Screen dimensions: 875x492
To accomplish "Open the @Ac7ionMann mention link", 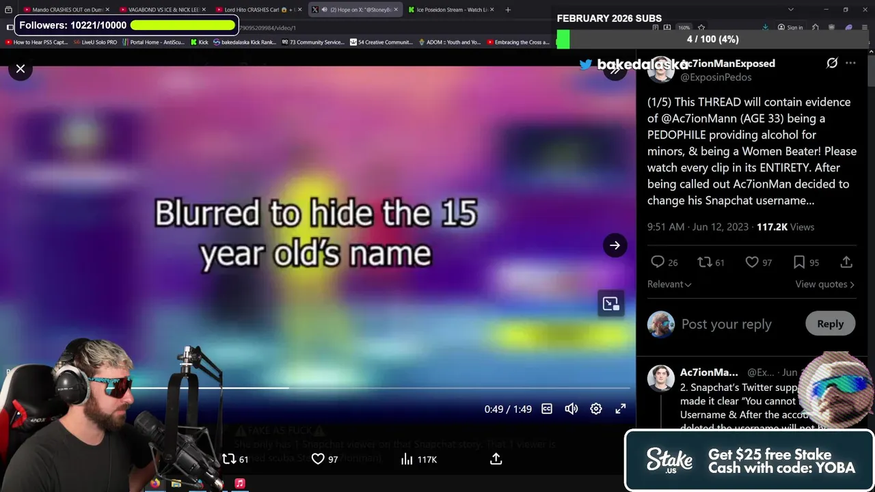I will [x=699, y=118].
